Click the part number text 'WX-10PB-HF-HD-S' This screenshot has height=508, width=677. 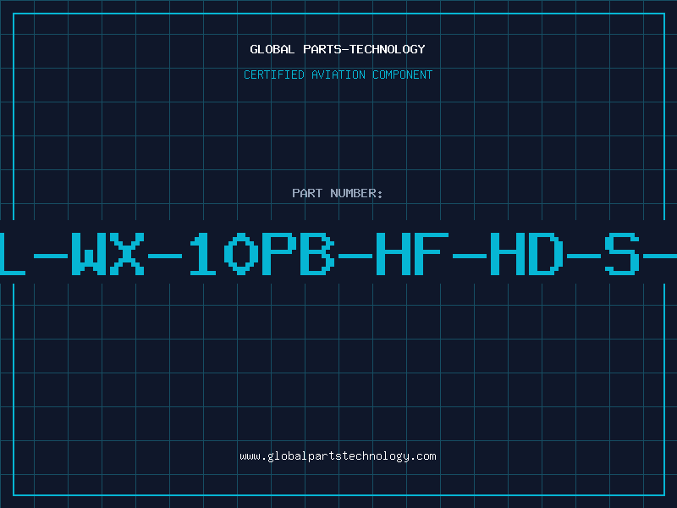tap(355, 254)
